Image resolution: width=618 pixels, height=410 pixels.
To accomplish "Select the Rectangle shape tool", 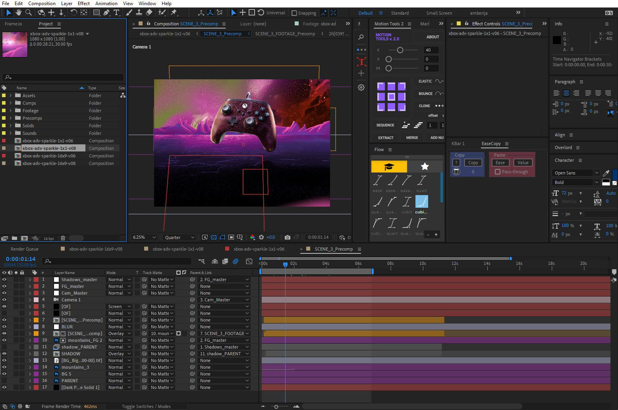I will [96, 13].
